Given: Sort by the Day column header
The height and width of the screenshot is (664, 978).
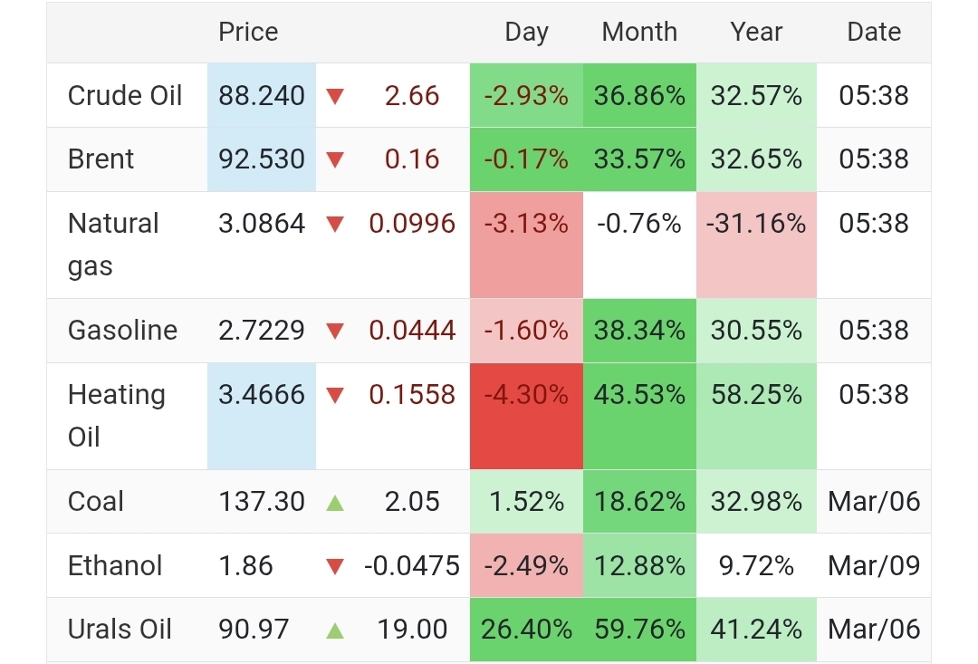Looking at the screenshot, I should [x=526, y=32].
